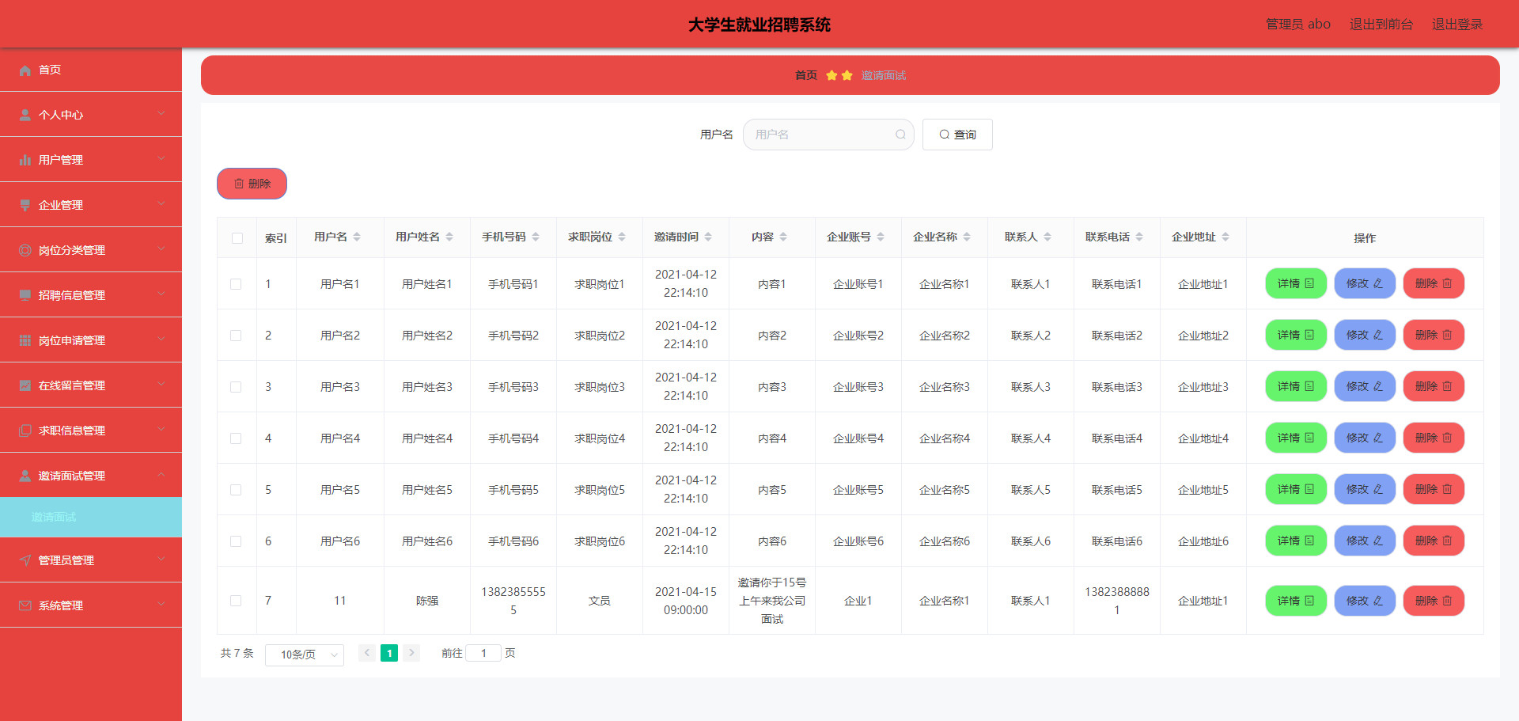This screenshot has width=1519, height=721.
Task: Click the user icon beside 邀请面试管理
Action: 25,476
